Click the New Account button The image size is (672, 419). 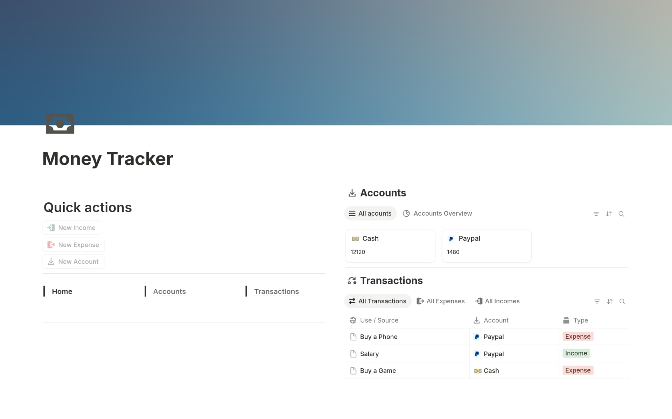click(73, 261)
